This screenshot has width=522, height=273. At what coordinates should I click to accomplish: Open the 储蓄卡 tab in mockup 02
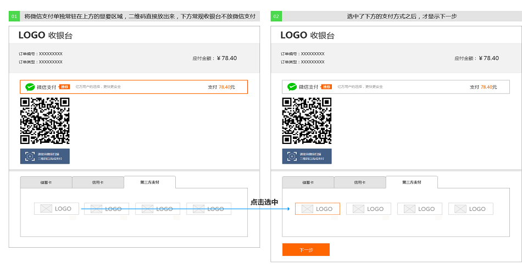(x=308, y=182)
